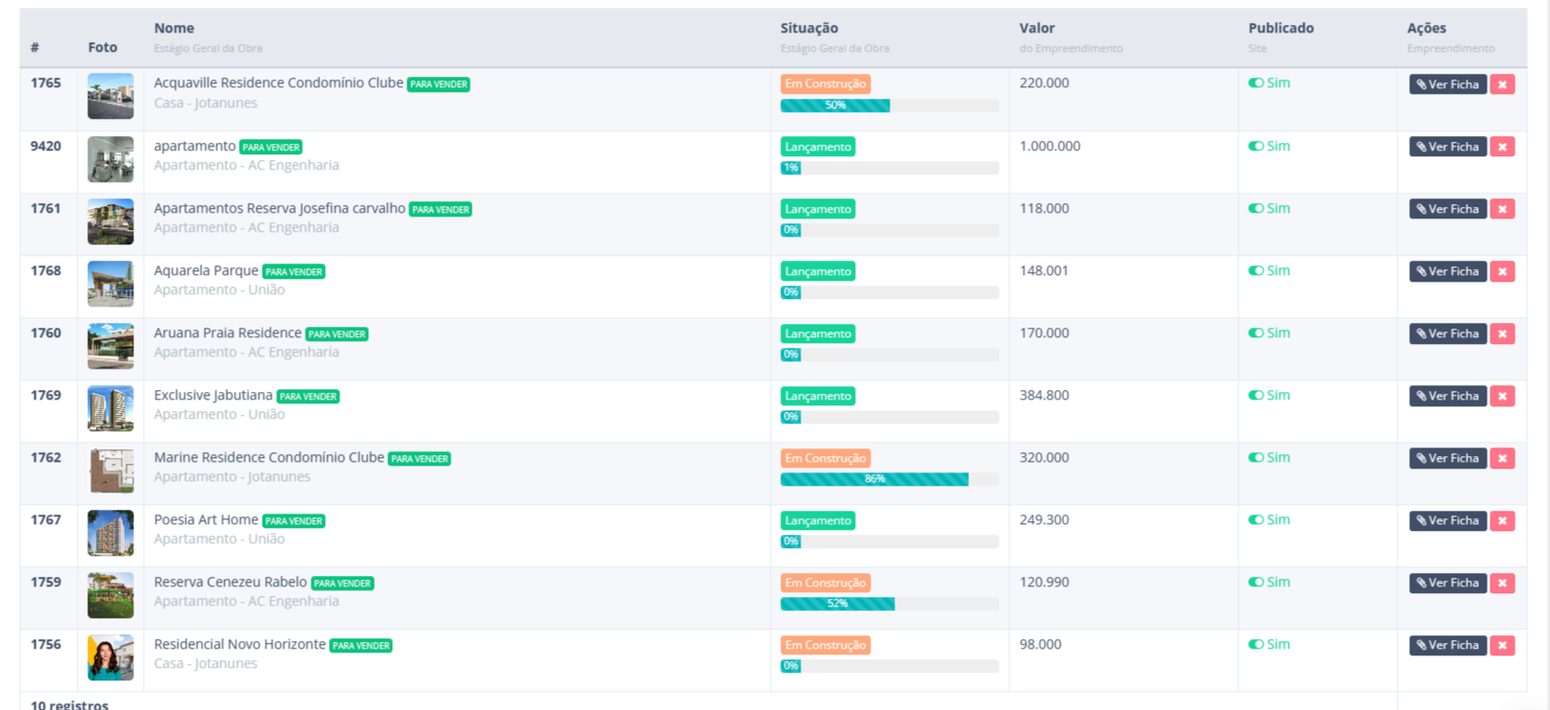Click Em Construção badge on Residencial Novo Horizonte
Screen dimensions: 1550x710
point(824,646)
